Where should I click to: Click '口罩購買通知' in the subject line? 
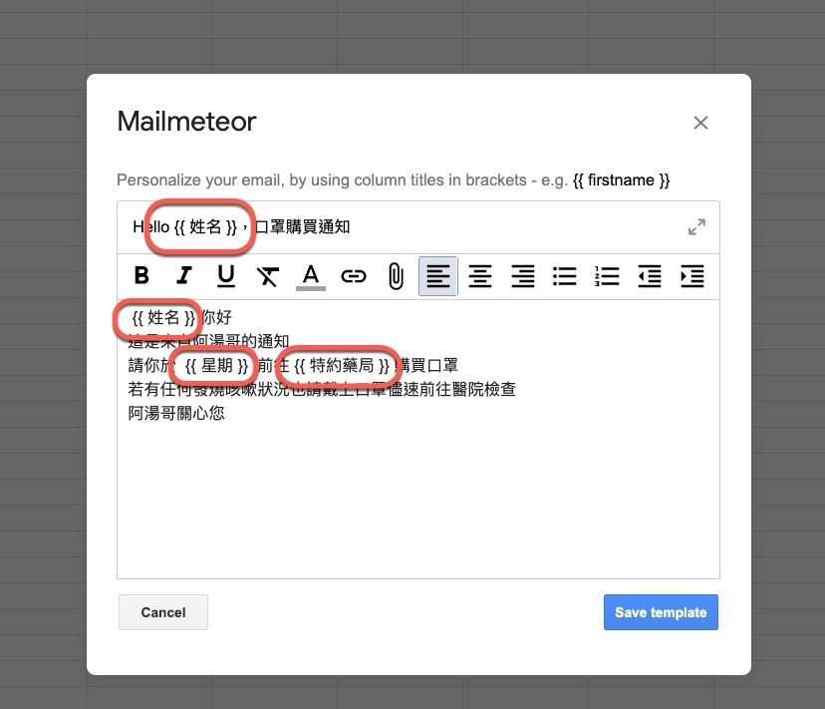(x=302, y=227)
